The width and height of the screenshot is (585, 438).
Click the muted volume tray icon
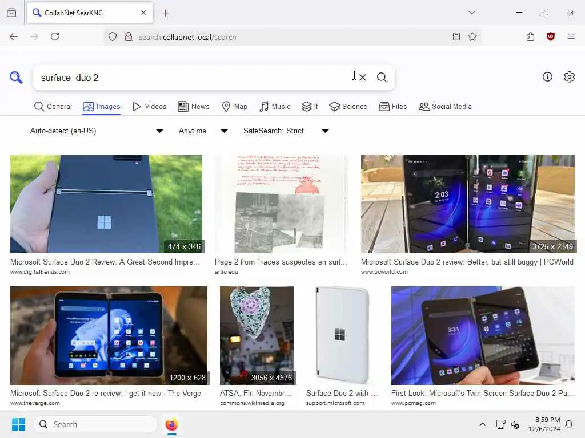click(515, 424)
